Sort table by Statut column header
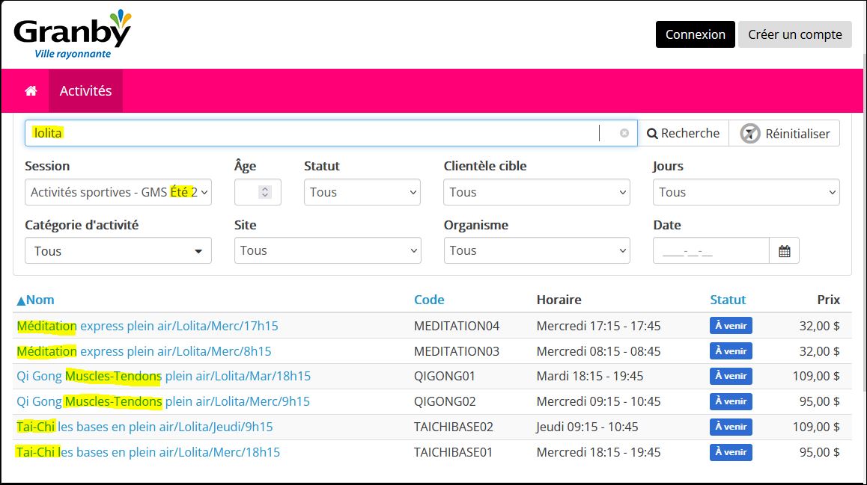 point(728,300)
